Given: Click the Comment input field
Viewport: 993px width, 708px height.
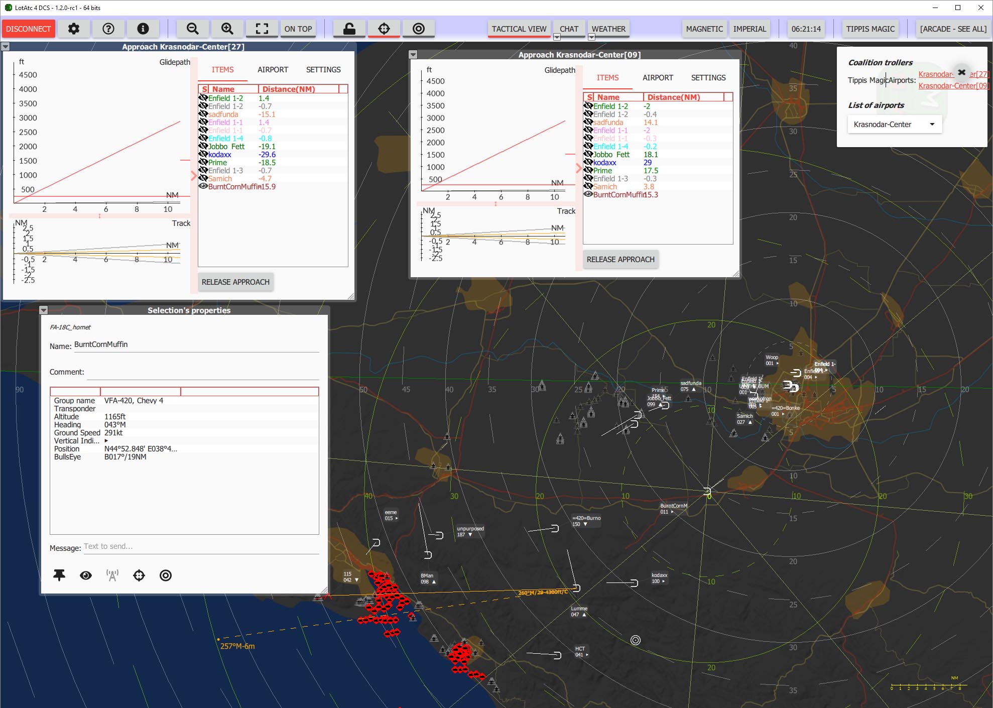Looking at the screenshot, I should coord(203,372).
